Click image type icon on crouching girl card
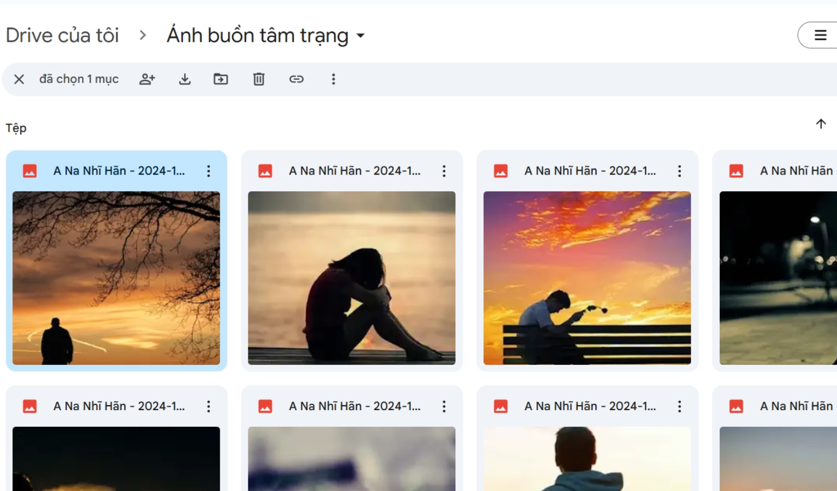This screenshot has height=491, width=837. (266, 171)
